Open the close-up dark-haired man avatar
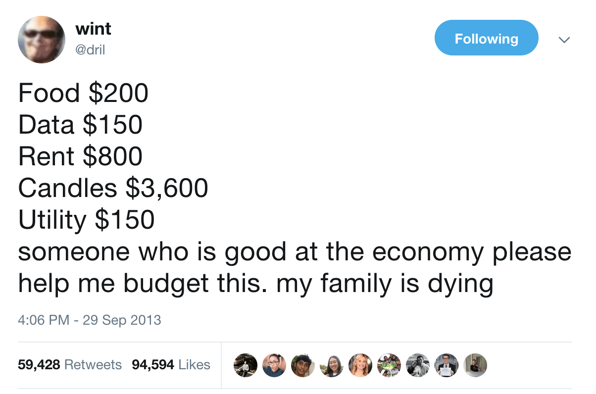This screenshot has height=394, width=596. point(302,365)
